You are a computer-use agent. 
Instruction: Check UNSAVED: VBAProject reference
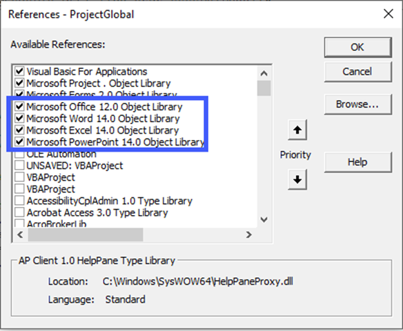tap(19, 165)
